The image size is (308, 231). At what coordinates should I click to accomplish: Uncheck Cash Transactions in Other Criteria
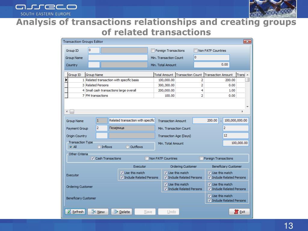pos(93,158)
